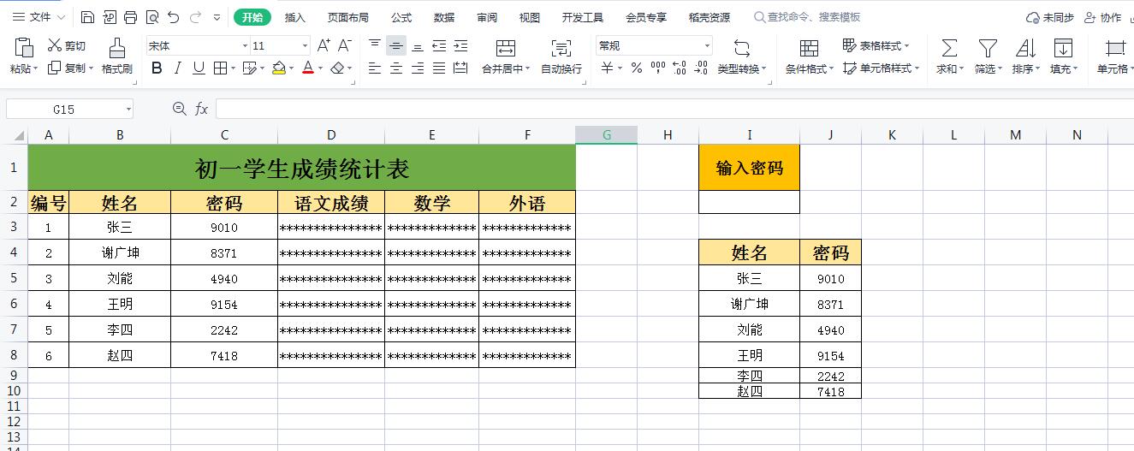This screenshot has height=451, width=1134.
Task: Click the Redo arrow
Action: (195, 17)
